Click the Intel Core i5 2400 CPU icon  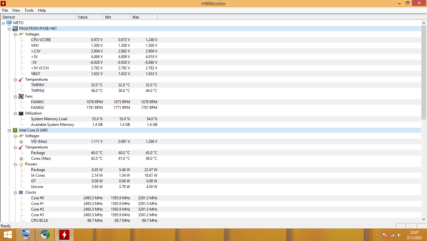[15, 130]
